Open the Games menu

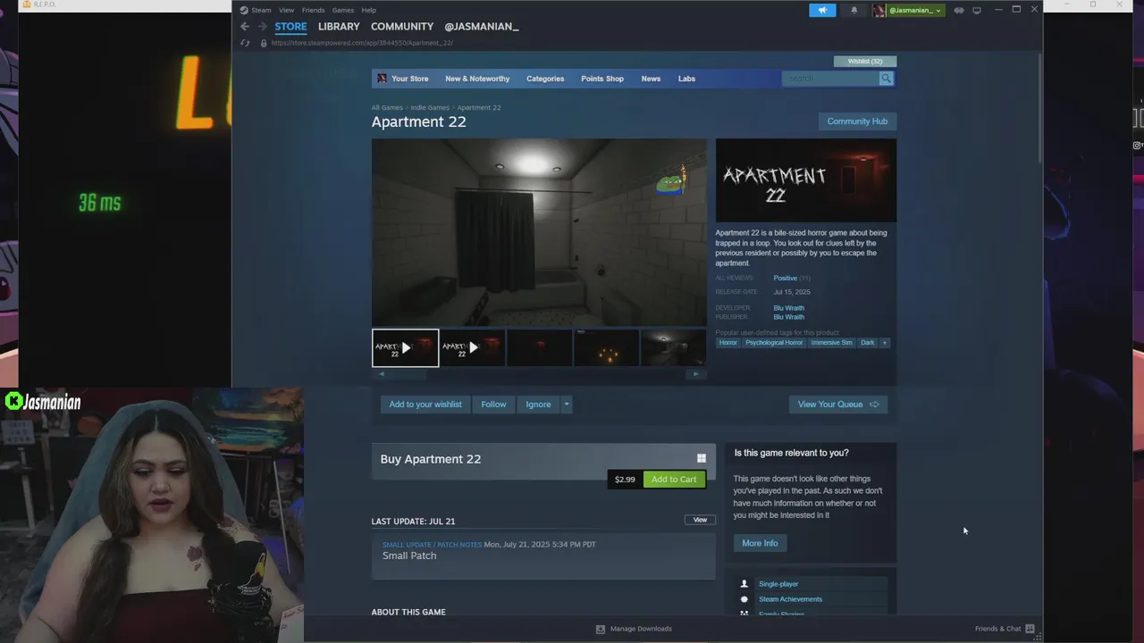tap(343, 10)
